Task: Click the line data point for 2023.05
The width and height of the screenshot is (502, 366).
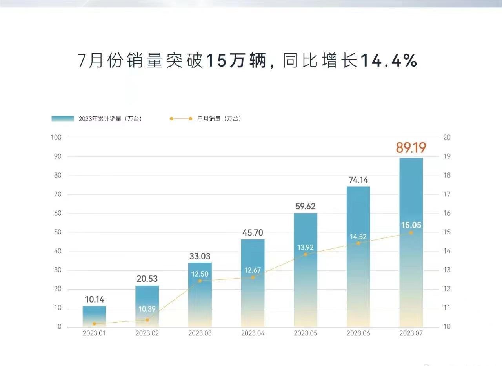Action: [305, 254]
